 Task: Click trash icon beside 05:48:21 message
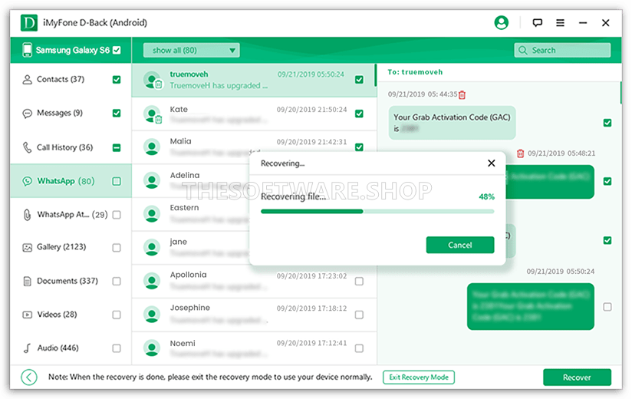[x=520, y=153]
